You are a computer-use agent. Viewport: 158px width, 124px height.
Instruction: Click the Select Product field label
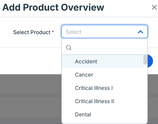(x=32, y=32)
